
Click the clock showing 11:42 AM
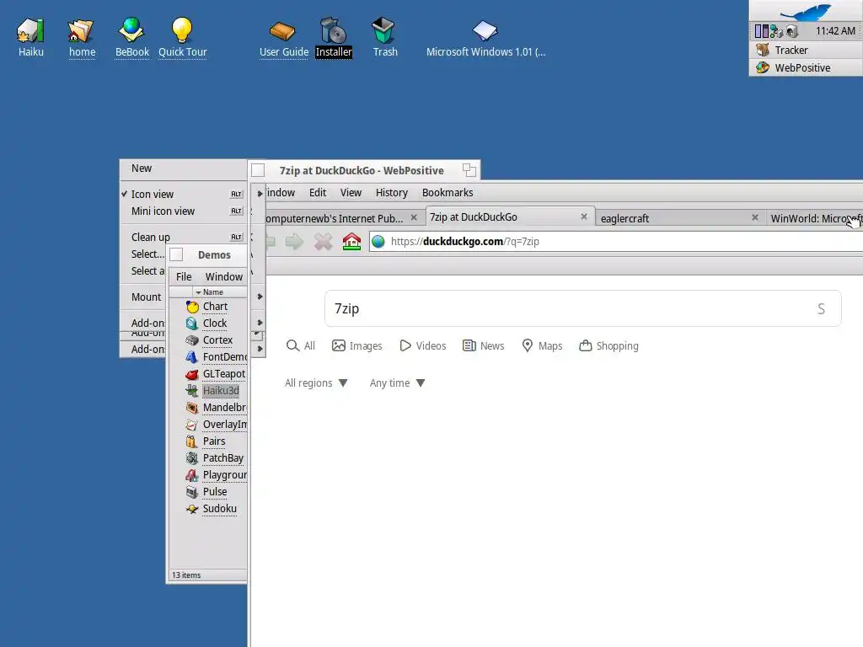pyautogui.click(x=835, y=31)
